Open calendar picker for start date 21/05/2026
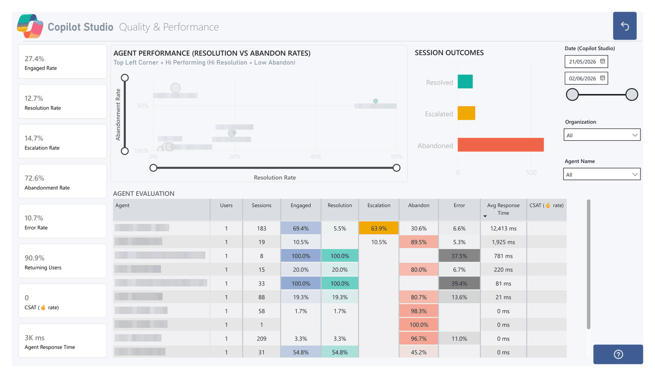 (603, 62)
